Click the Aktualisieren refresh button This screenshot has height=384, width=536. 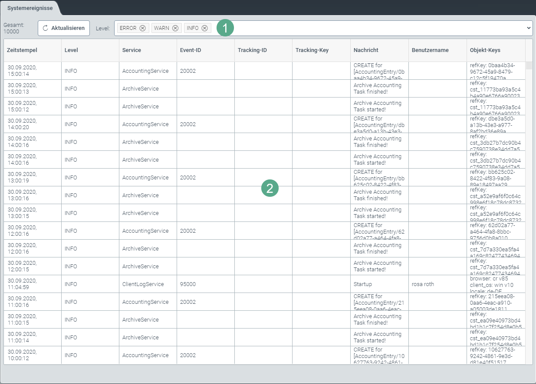[64, 28]
